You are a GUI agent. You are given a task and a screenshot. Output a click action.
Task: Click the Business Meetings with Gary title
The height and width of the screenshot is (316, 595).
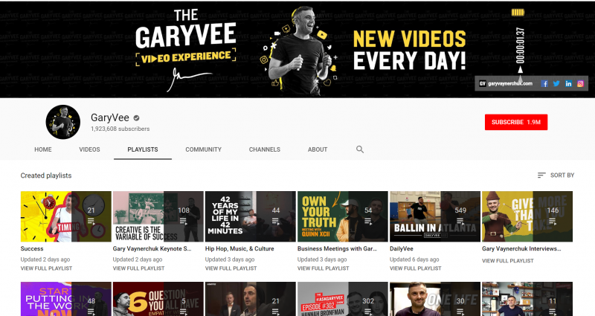coord(337,249)
